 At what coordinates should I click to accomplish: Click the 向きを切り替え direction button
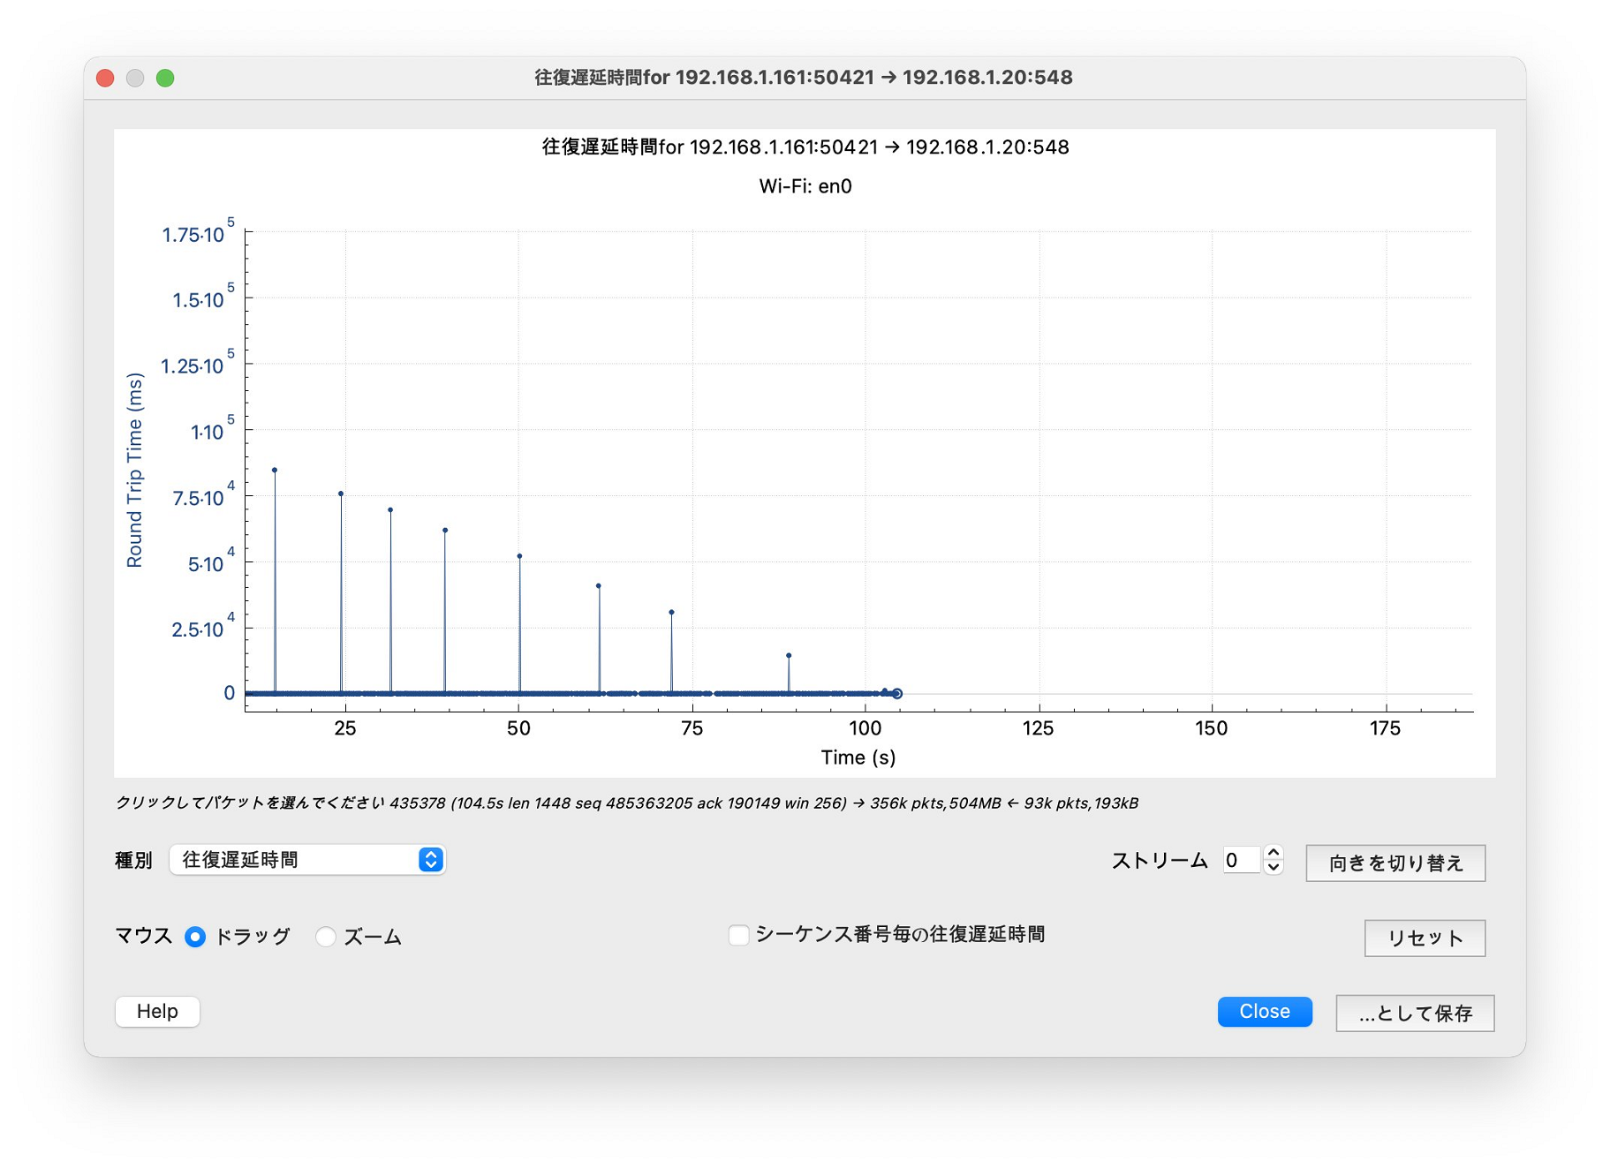[x=1395, y=863]
